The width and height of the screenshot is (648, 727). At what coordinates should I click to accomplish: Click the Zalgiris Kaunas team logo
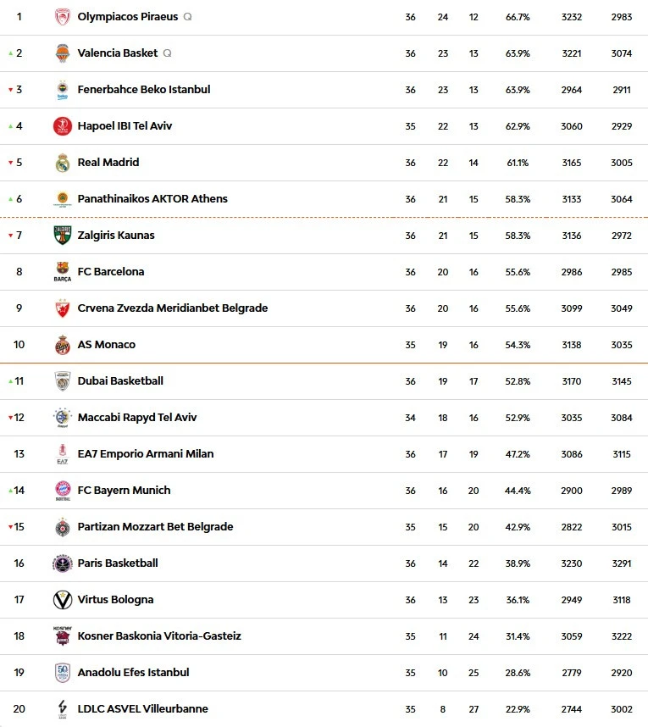pos(63,236)
